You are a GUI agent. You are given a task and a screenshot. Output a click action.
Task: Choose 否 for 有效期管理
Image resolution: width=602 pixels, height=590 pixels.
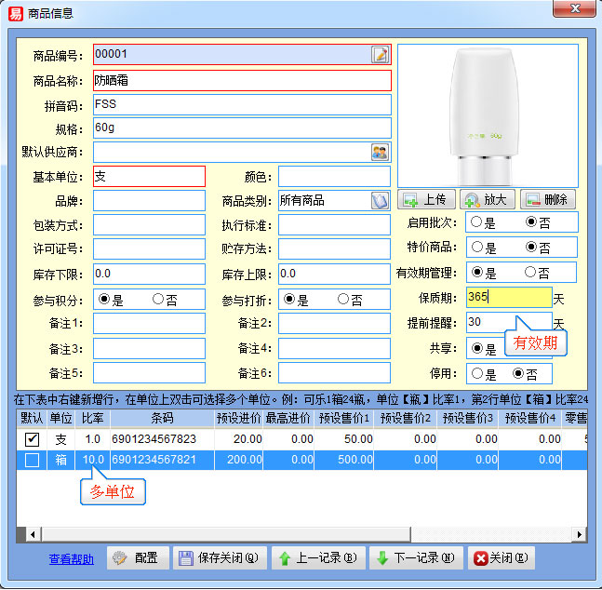click(x=531, y=273)
